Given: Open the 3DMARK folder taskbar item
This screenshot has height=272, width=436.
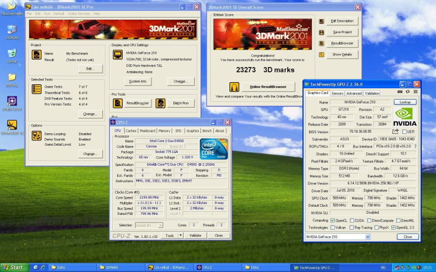Looking at the screenshot, I should click(120, 268).
